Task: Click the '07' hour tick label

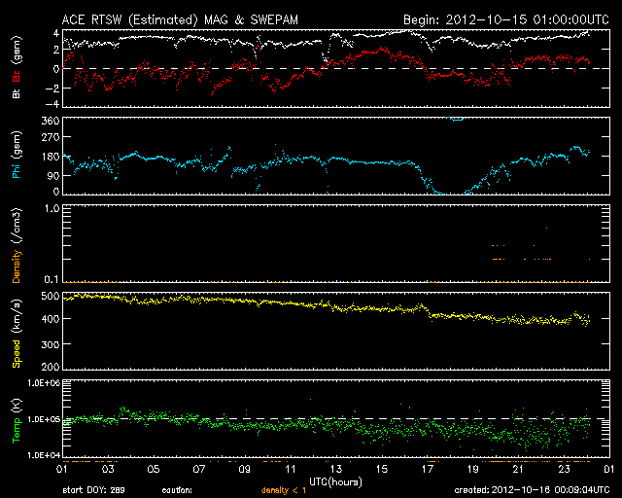Action: click(x=199, y=470)
